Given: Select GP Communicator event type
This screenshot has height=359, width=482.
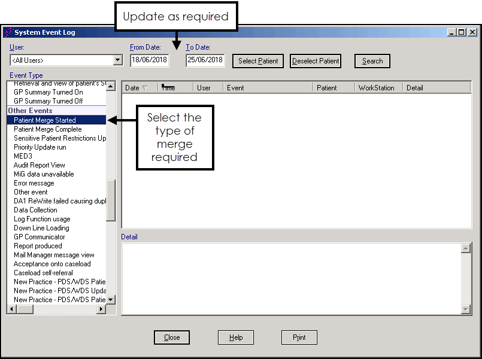Looking at the screenshot, I should [x=40, y=237].
